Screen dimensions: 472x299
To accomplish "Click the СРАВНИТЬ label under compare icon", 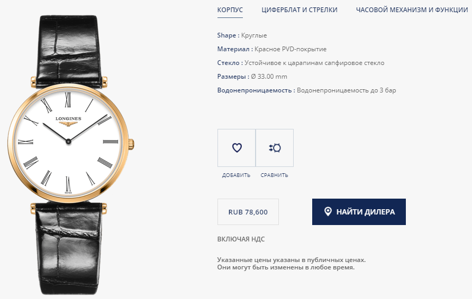I will pos(274,175).
